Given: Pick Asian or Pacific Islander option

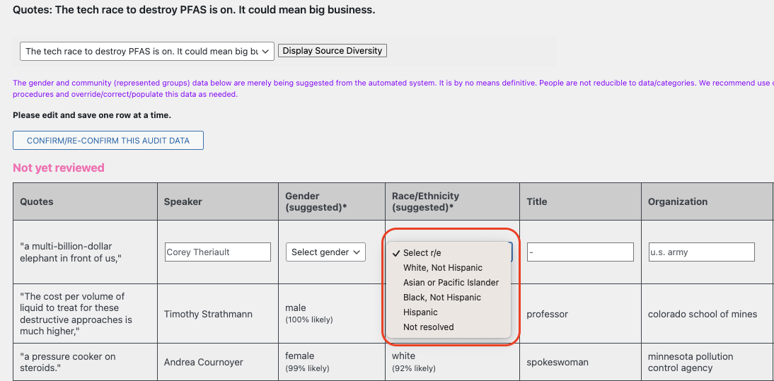Looking at the screenshot, I should coord(451,283).
